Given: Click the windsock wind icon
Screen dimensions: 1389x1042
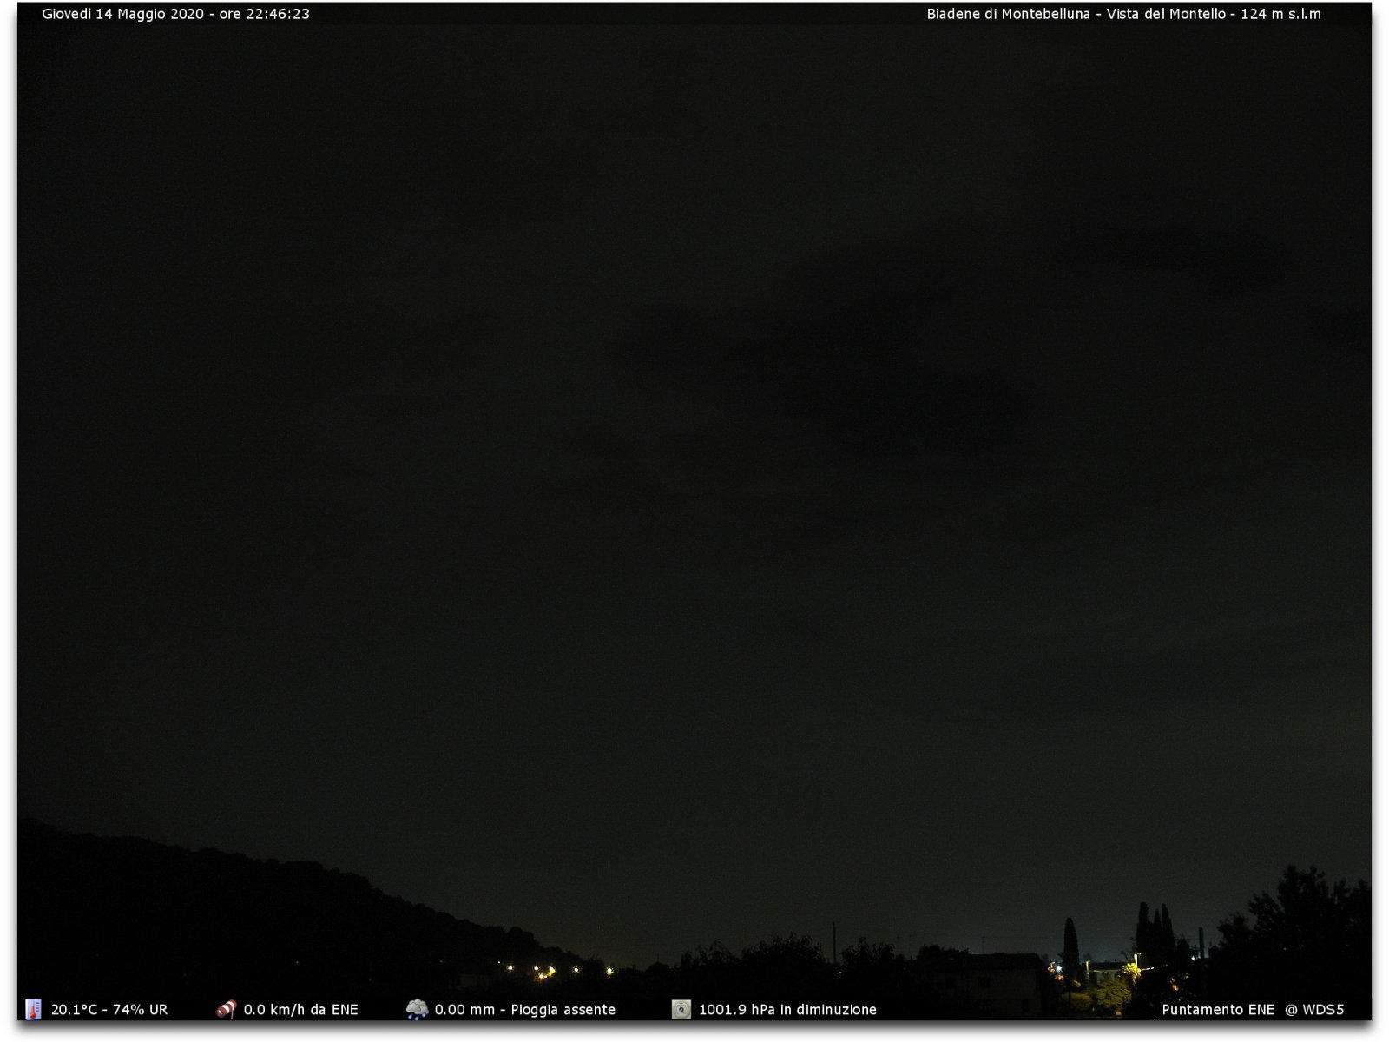Looking at the screenshot, I should point(226,1009).
